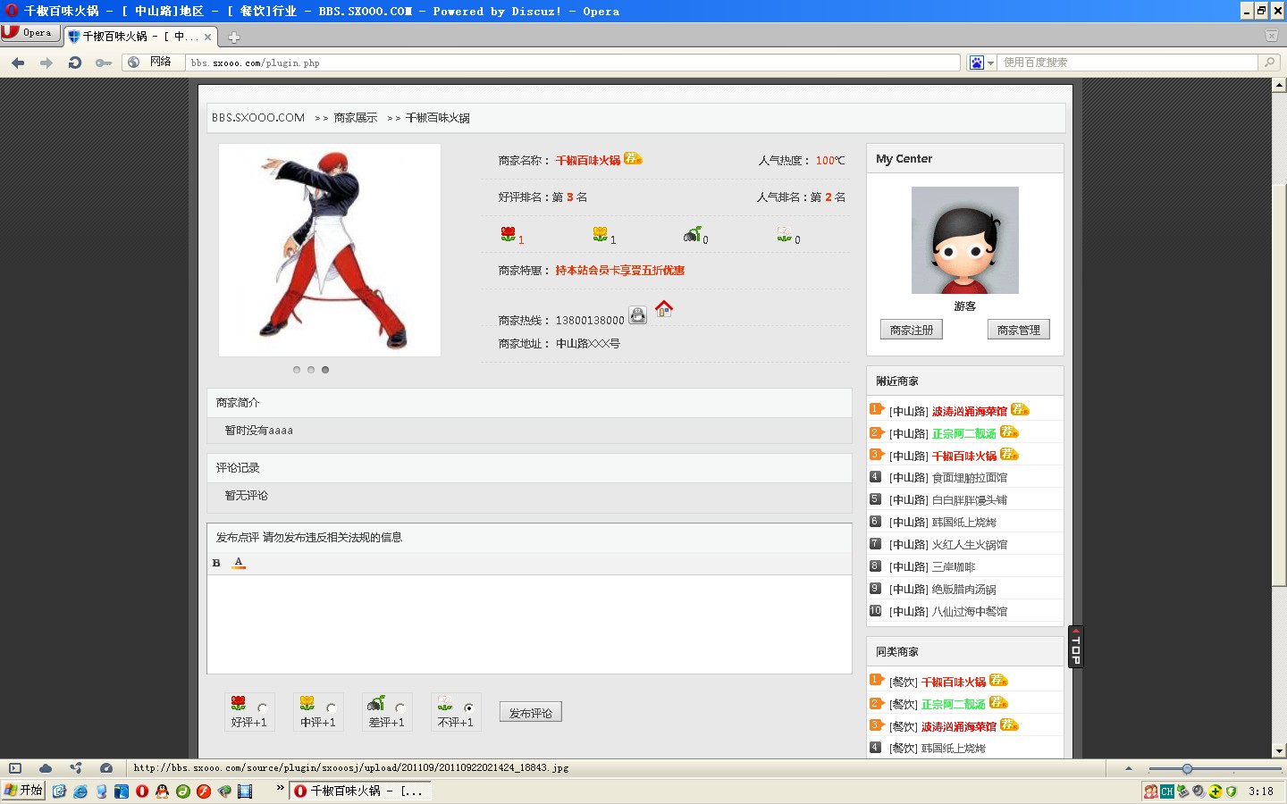This screenshot has height=804, width=1287.
Task: Open the Opera menu button
Action: (x=30, y=33)
